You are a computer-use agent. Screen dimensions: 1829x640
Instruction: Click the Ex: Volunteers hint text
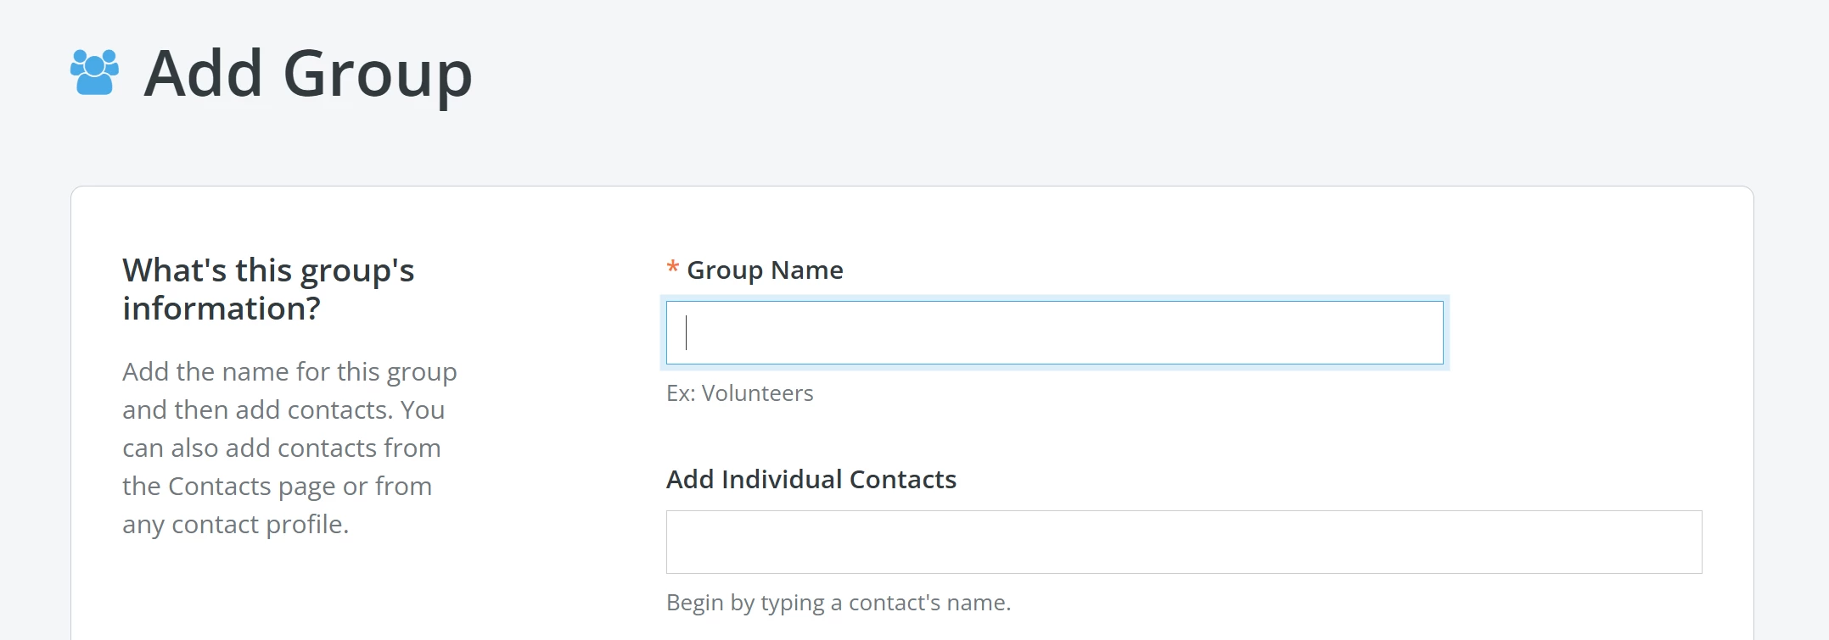739,392
